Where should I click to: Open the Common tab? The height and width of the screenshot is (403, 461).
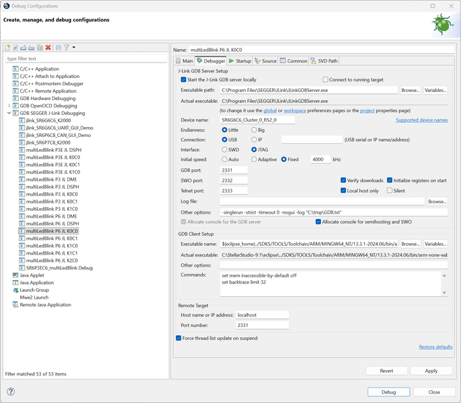pyautogui.click(x=294, y=61)
